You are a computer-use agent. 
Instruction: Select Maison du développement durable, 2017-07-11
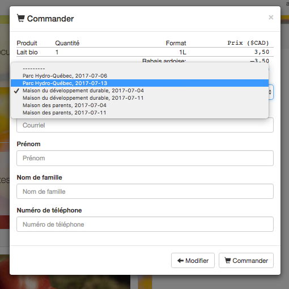139,98
